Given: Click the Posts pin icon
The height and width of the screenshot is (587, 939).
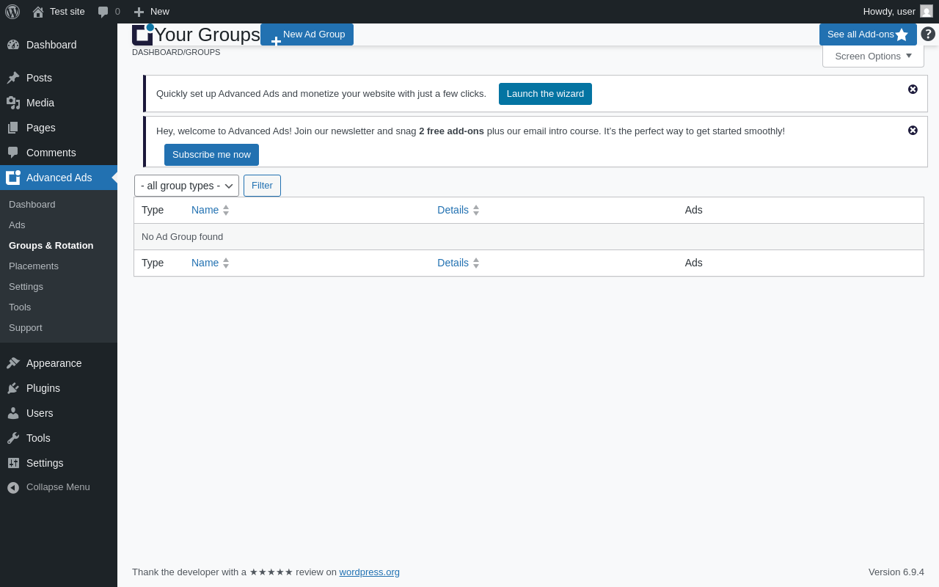Looking at the screenshot, I should click(x=13, y=78).
